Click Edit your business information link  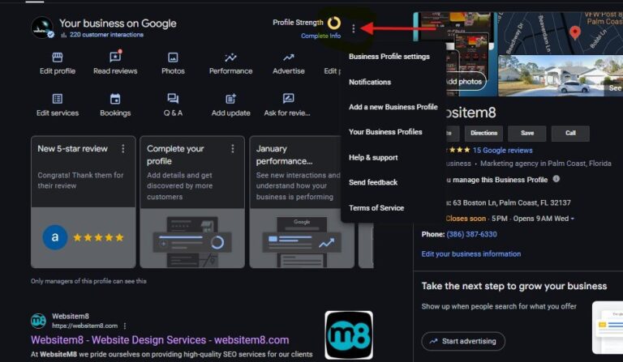(x=470, y=254)
